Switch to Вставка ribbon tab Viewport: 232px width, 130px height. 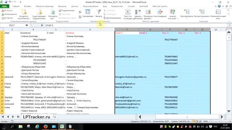28,6
